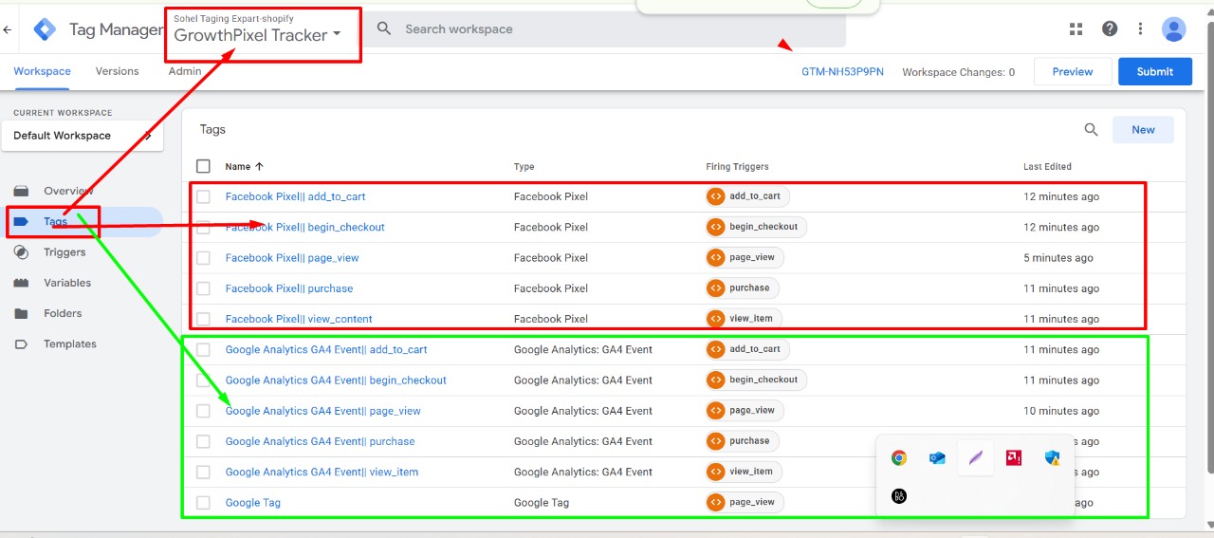Click the Type column header
This screenshot has height=538, width=1214.
pyautogui.click(x=524, y=167)
